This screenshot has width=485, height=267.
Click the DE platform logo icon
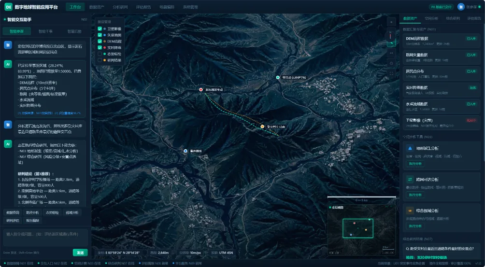point(8,7)
